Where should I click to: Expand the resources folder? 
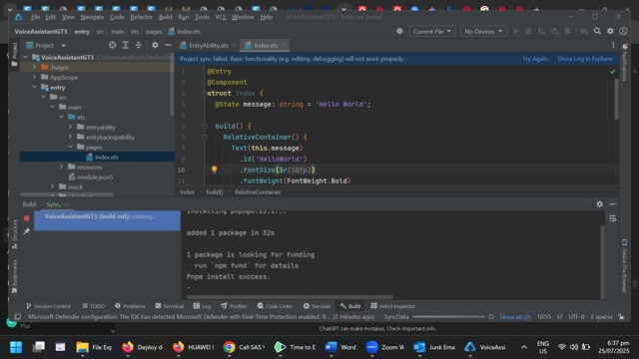(62, 167)
